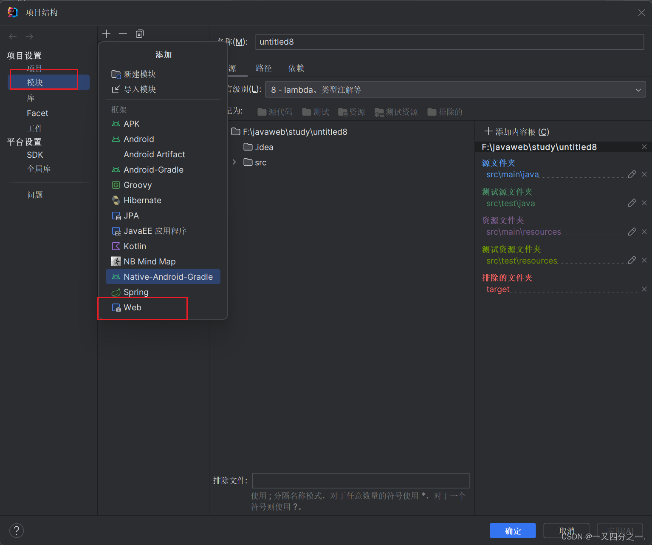Image resolution: width=652 pixels, height=545 pixels.
Task: Choose Web framework entry
Action: tap(163, 307)
